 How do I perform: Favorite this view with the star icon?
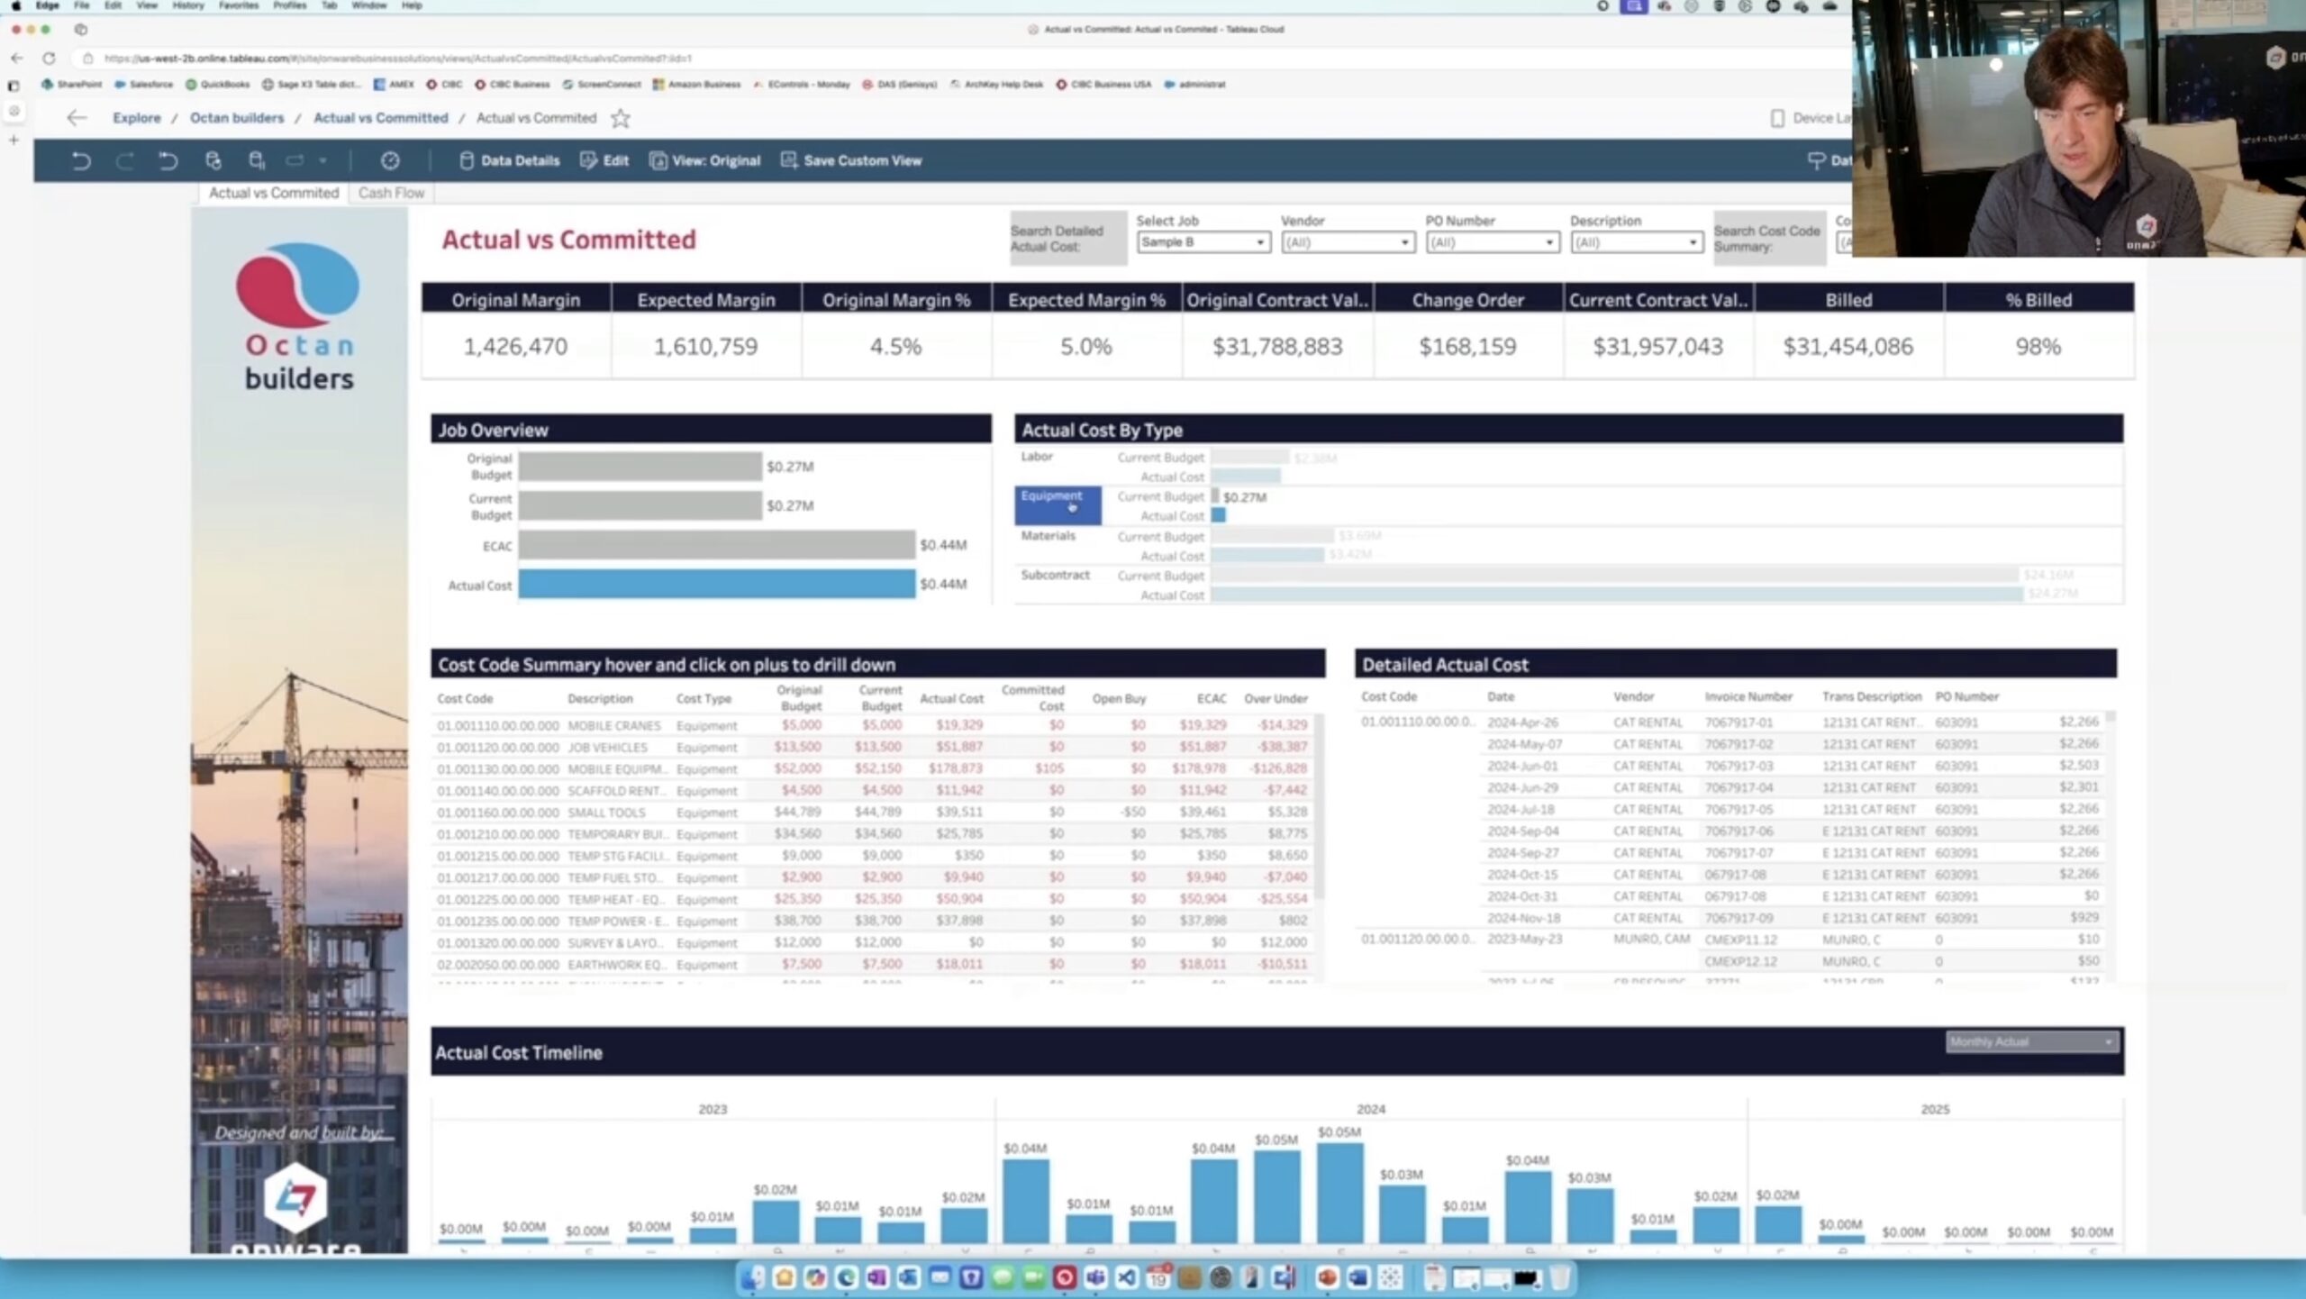(x=621, y=118)
